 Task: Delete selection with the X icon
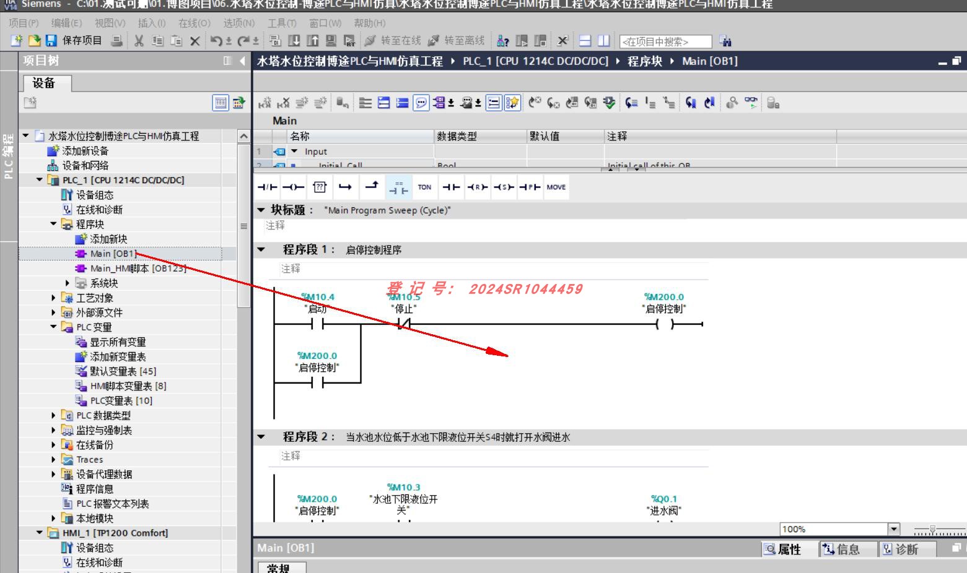(x=195, y=41)
